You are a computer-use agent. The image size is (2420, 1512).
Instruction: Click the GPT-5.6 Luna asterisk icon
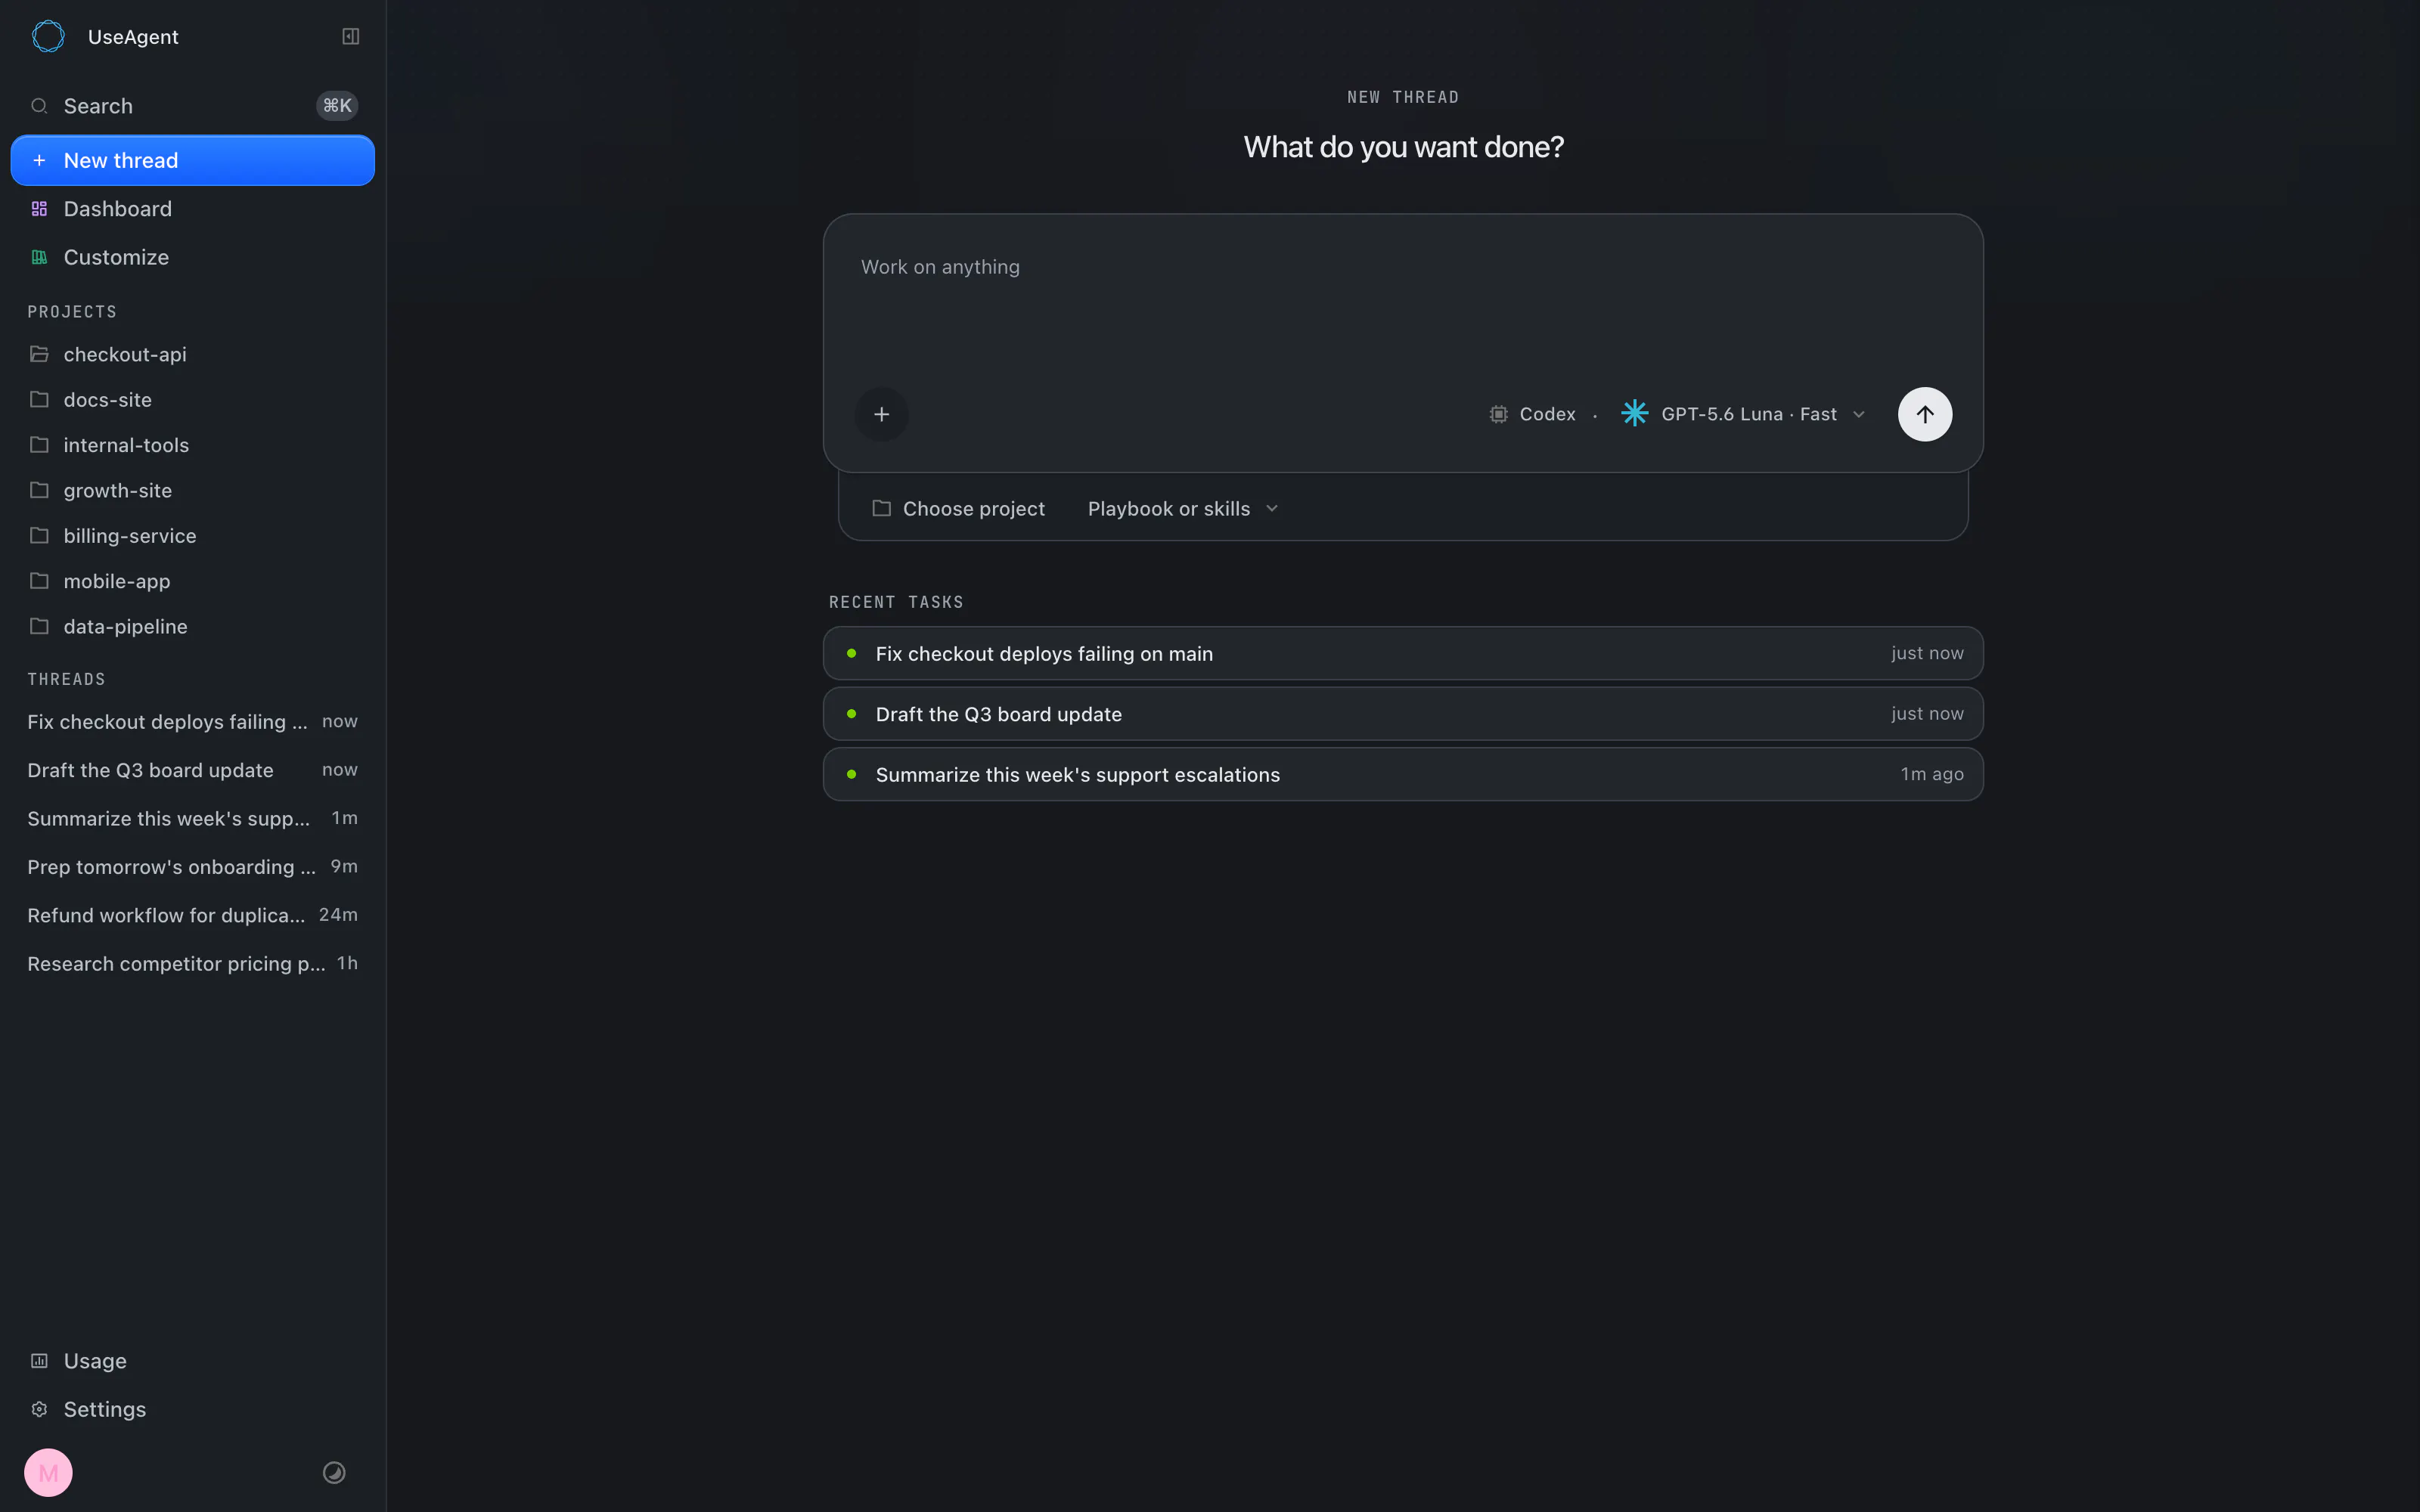click(x=1634, y=413)
